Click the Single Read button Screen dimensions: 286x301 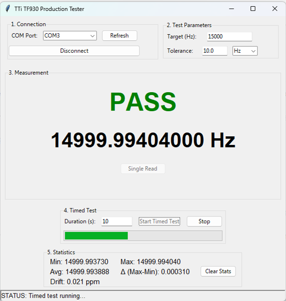[x=143, y=169]
